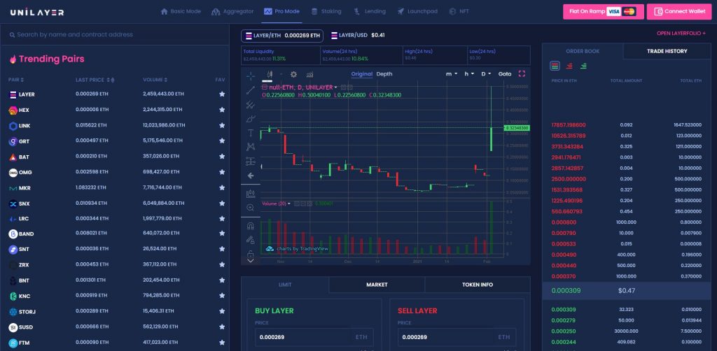The width and height of the screenshot is (717, 351).
Task: Toggle favorite star for HEX pair
Action: tap(222, 110)
